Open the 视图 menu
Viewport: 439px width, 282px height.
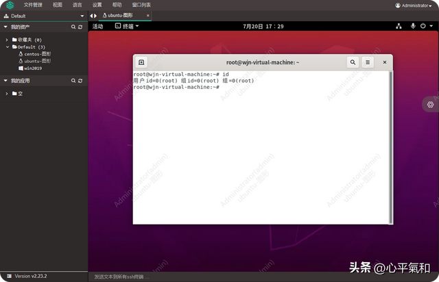tap(58, 5)
